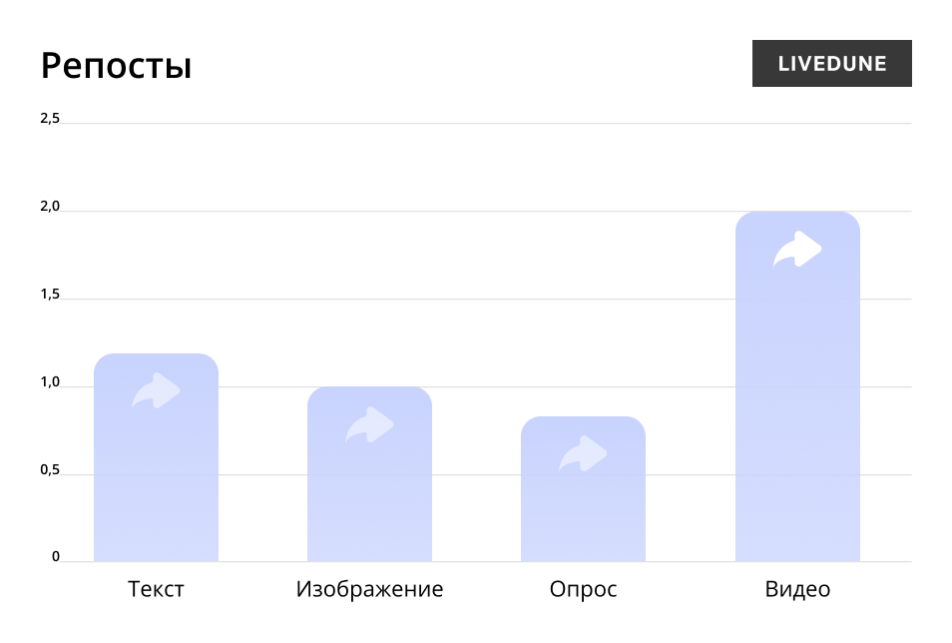This screenshot has width=952, height=643.
Task: Click the bottom of the Изображение bar
Action: click(x=369, y=539)
